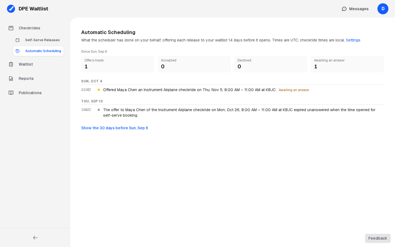395x247 pixels.
Task: Click the 'Since Sun, Sep 6' label
Action: (94, 52)
